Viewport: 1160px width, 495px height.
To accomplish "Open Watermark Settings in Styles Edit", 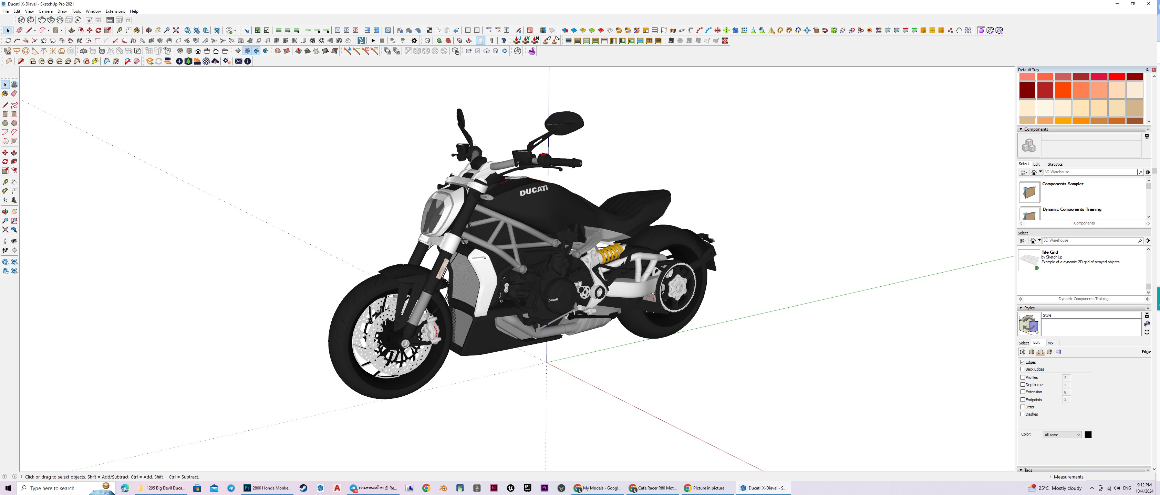I will (1049, 352).
